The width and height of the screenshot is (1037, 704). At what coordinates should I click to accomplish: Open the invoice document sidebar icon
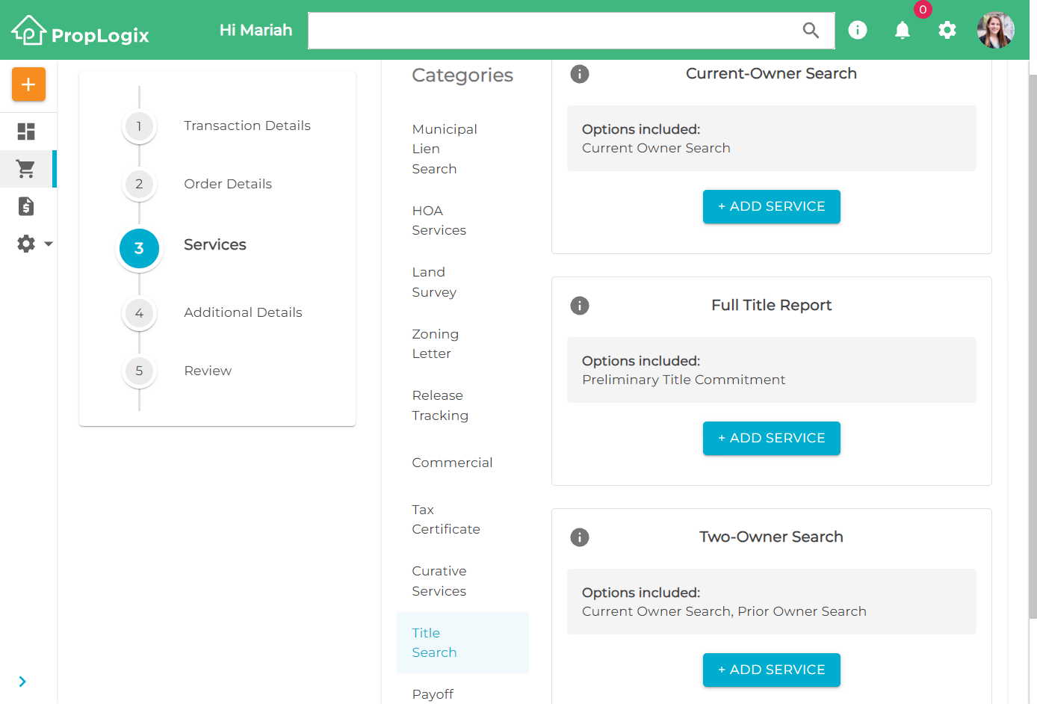(x=26, y=206)
